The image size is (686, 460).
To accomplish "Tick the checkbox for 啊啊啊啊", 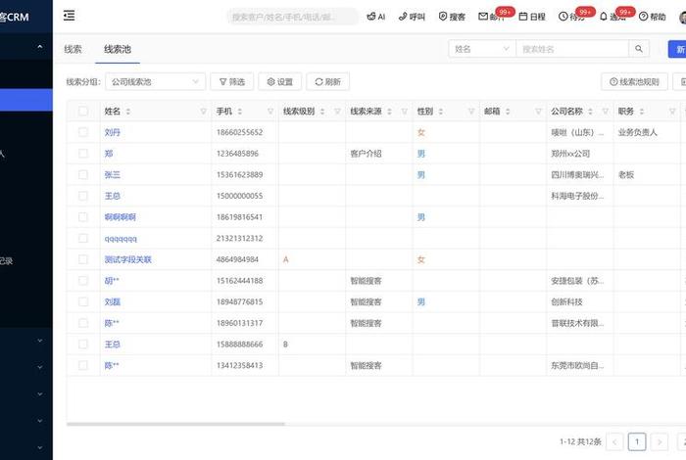I will point(83,217).
